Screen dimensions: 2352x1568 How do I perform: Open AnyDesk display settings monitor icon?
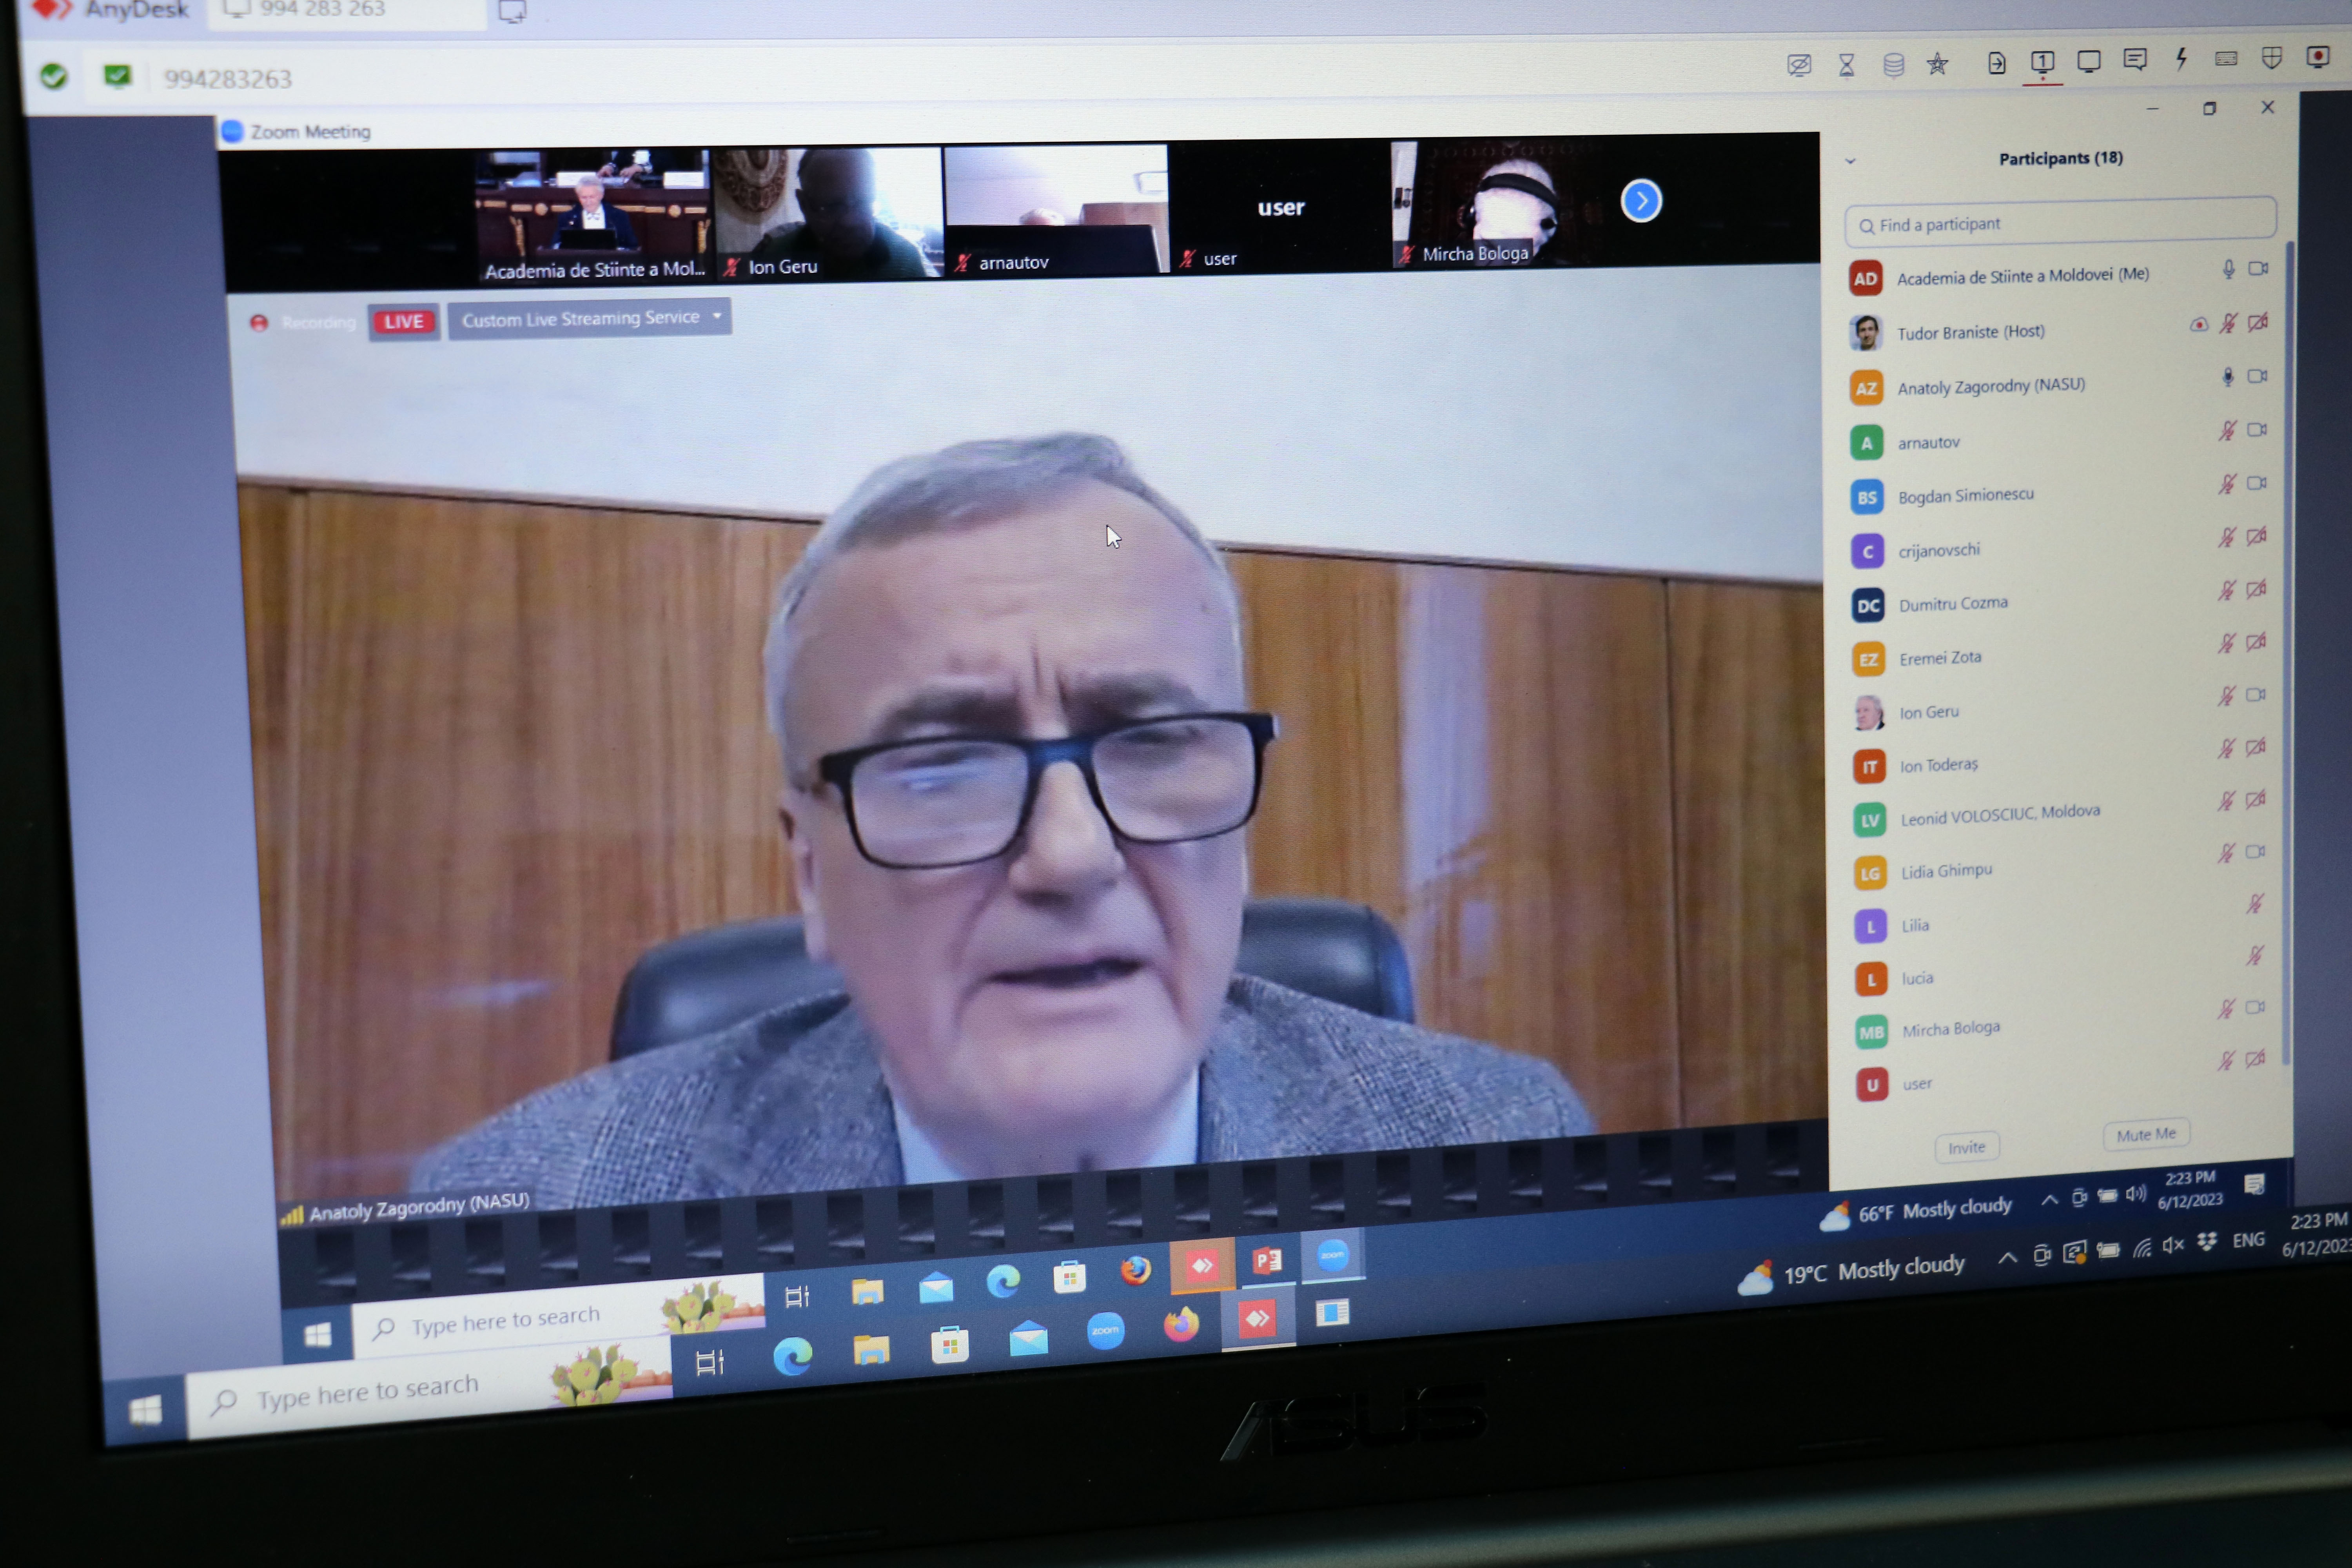[x=2088, y=62]
